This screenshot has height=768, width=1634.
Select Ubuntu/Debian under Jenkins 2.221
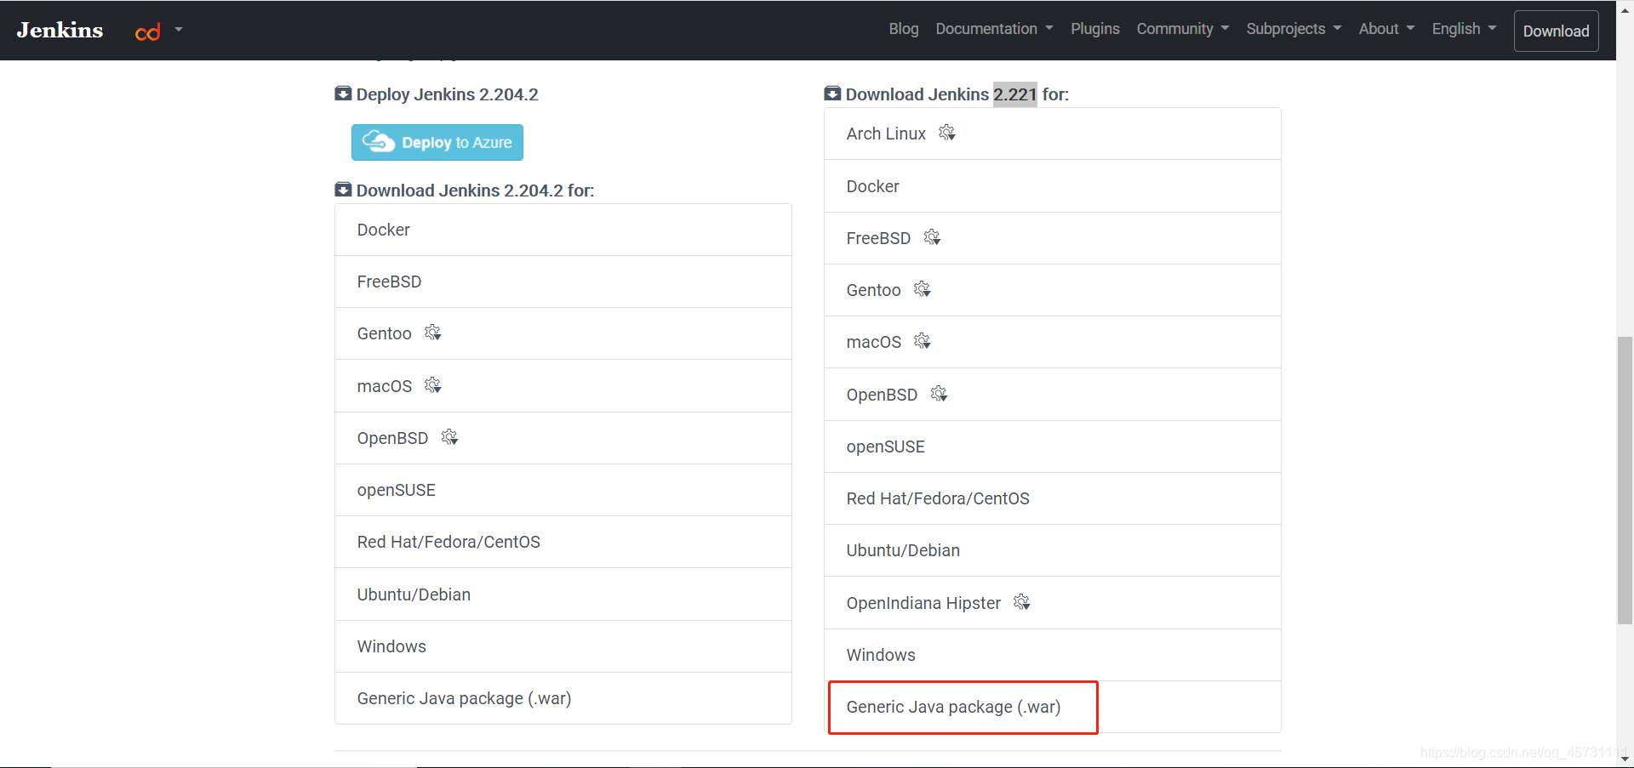(x=1053, y=550)
